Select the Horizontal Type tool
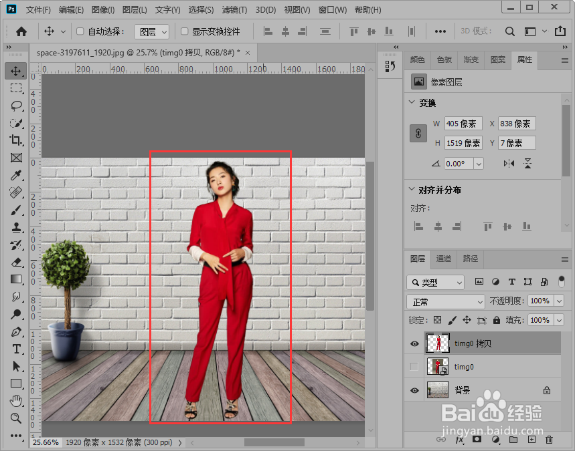 16,349
